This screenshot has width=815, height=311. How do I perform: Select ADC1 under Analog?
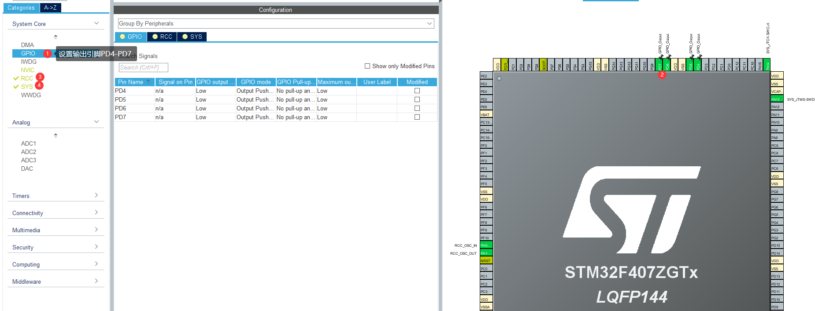coord(29,143)
